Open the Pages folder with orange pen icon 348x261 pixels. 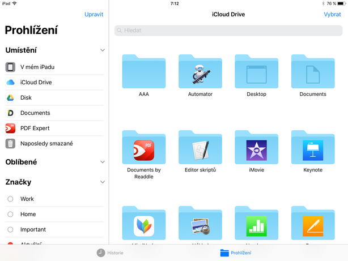coord(313,223)
